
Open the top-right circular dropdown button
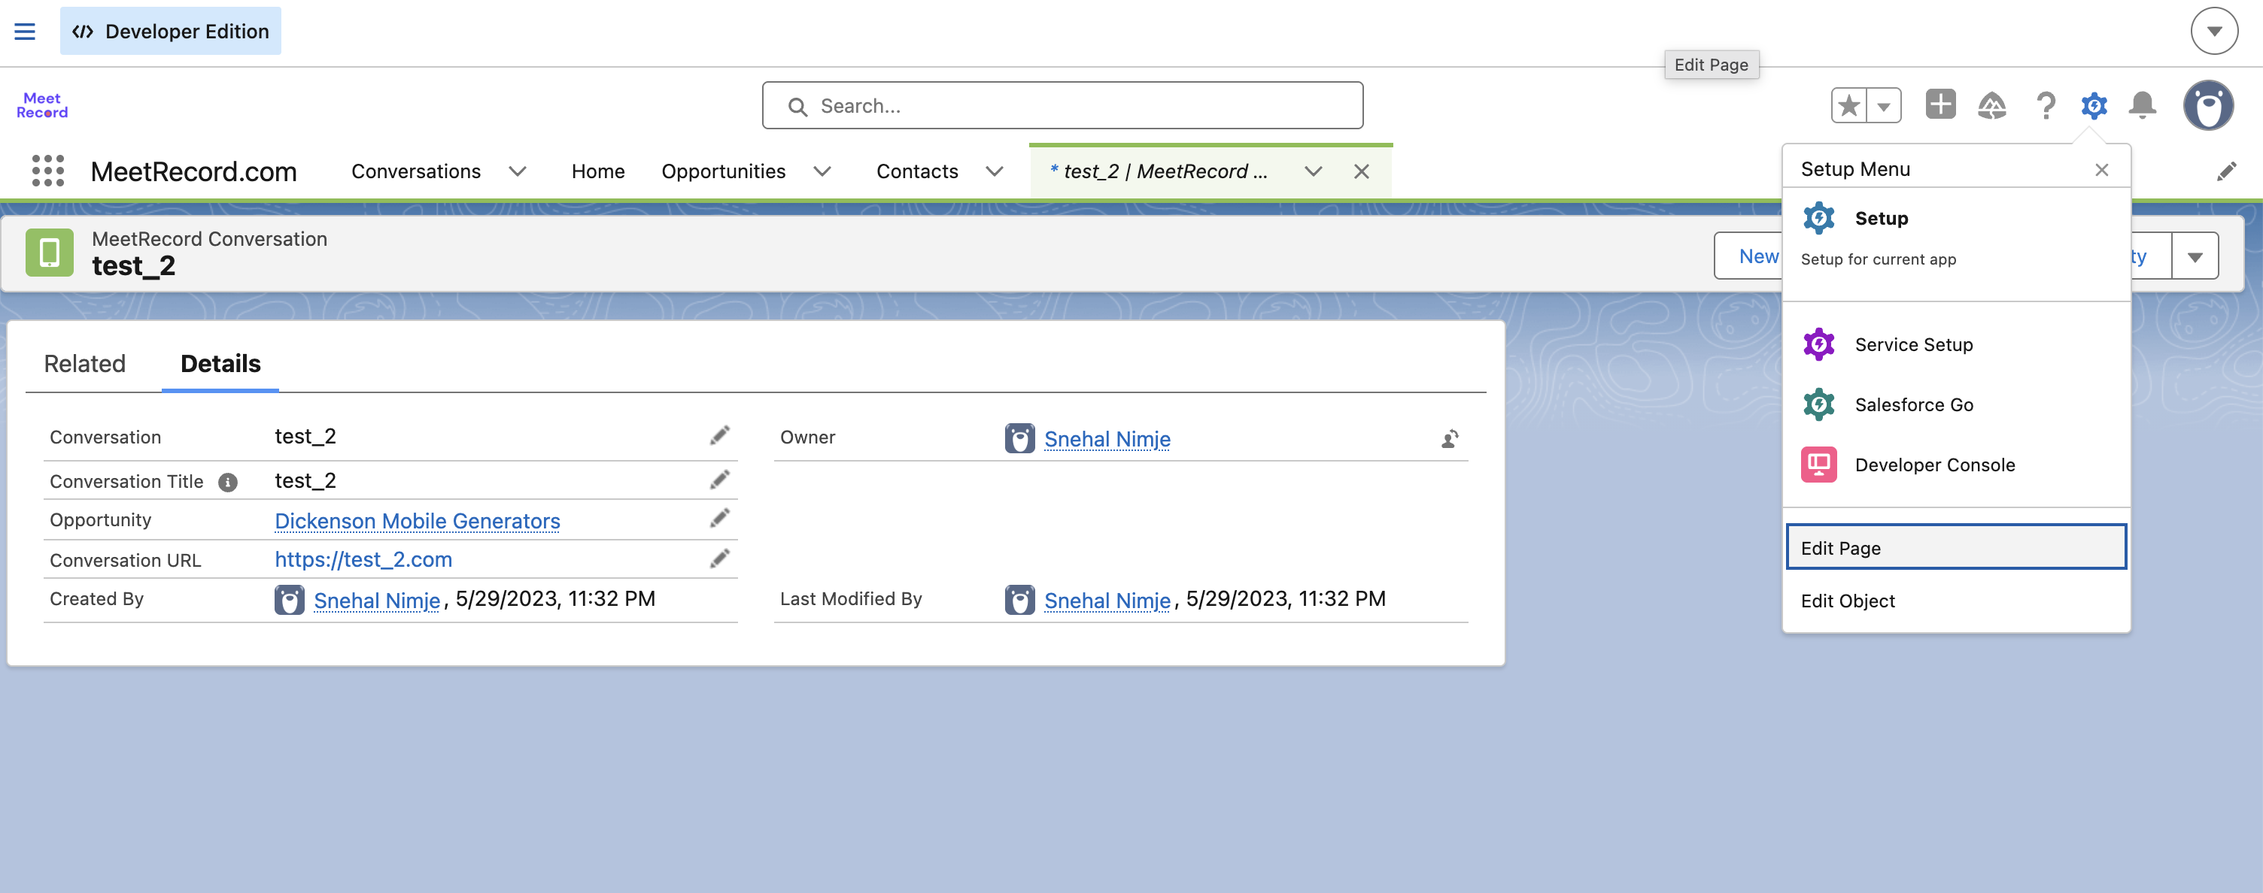(2214, 32)
